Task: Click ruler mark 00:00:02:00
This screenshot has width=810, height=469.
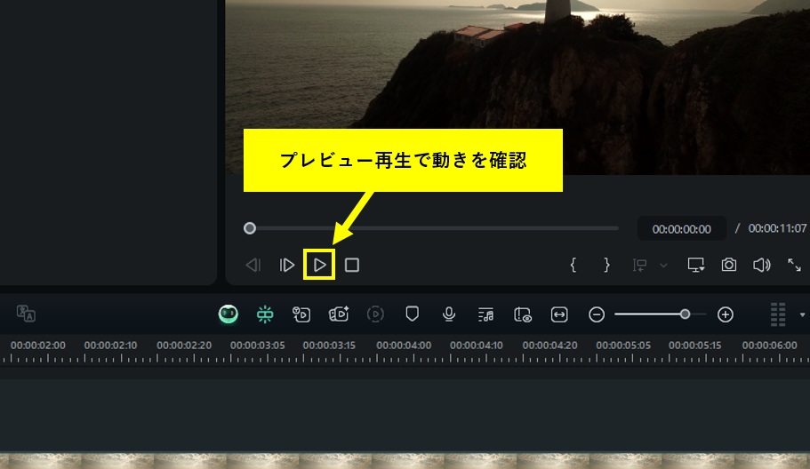Action: (x=38, y=346)
